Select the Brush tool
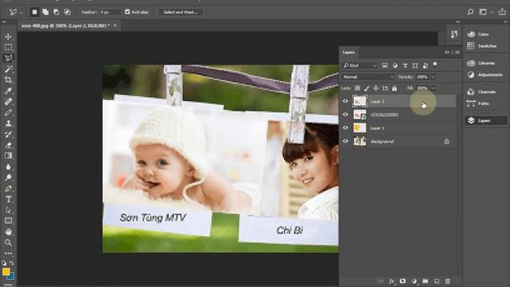Image resolution: width=510 pixels, height=287 pixels. click(9, 112)
